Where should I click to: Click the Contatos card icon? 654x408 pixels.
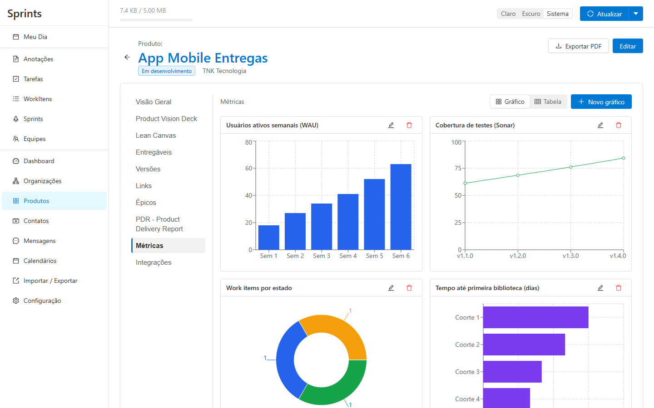[16, 221]
